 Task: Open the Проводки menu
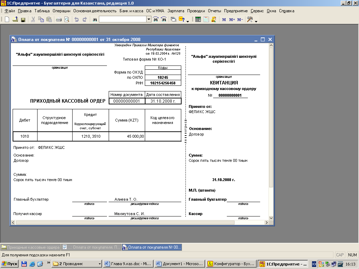tap(196, 11)
